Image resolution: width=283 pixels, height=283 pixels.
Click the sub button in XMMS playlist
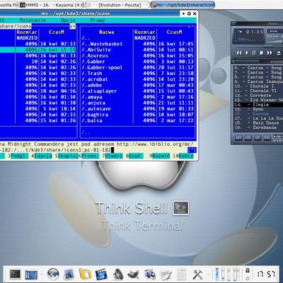coord(248,137)
